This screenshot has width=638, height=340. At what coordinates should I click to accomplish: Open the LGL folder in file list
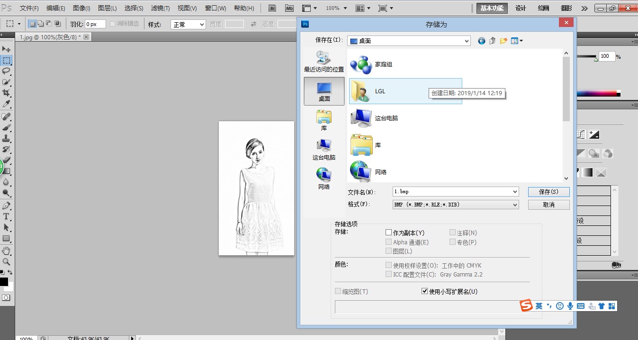point(379,91)
